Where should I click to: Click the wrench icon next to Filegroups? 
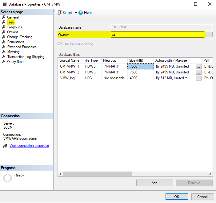[4, 27]
